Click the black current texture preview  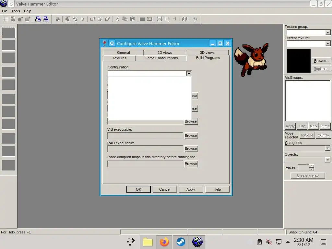click(299, 61)
